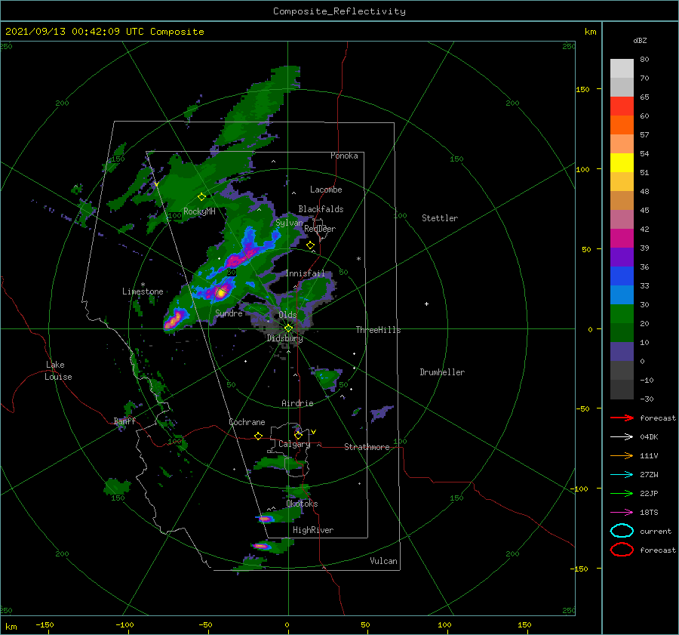This screenshot has width=679, height=635.
Task: Select the magenta 42 dBZ color swatch
Action: [622, 238]
